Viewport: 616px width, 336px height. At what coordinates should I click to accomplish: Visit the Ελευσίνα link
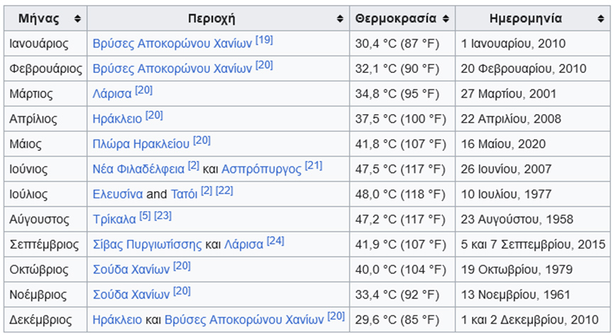click(118, 194)
